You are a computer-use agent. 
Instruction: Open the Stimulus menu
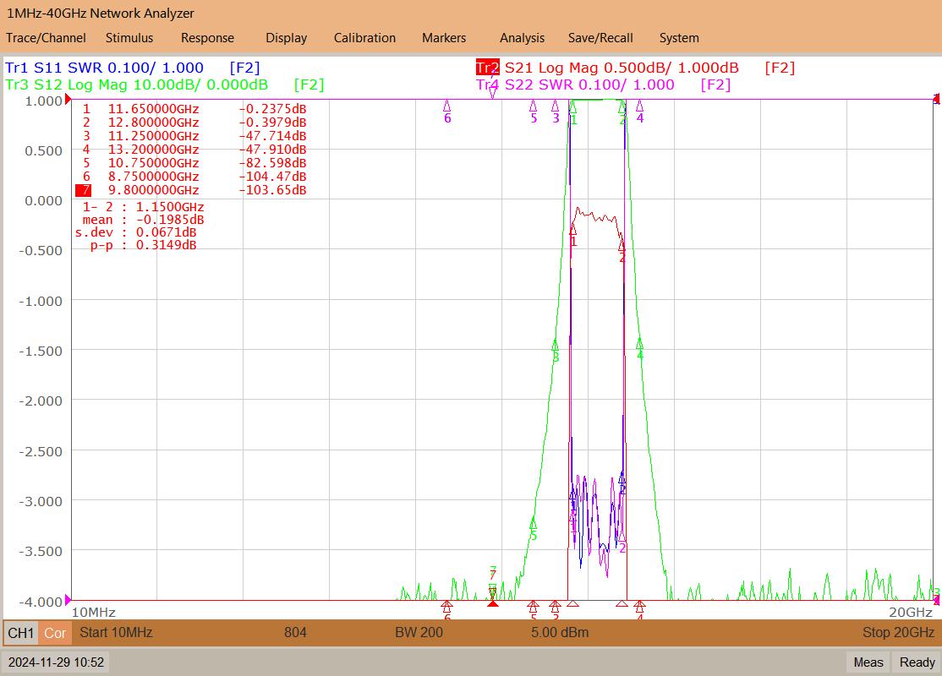pyautogui.click(x=129, y=38)
